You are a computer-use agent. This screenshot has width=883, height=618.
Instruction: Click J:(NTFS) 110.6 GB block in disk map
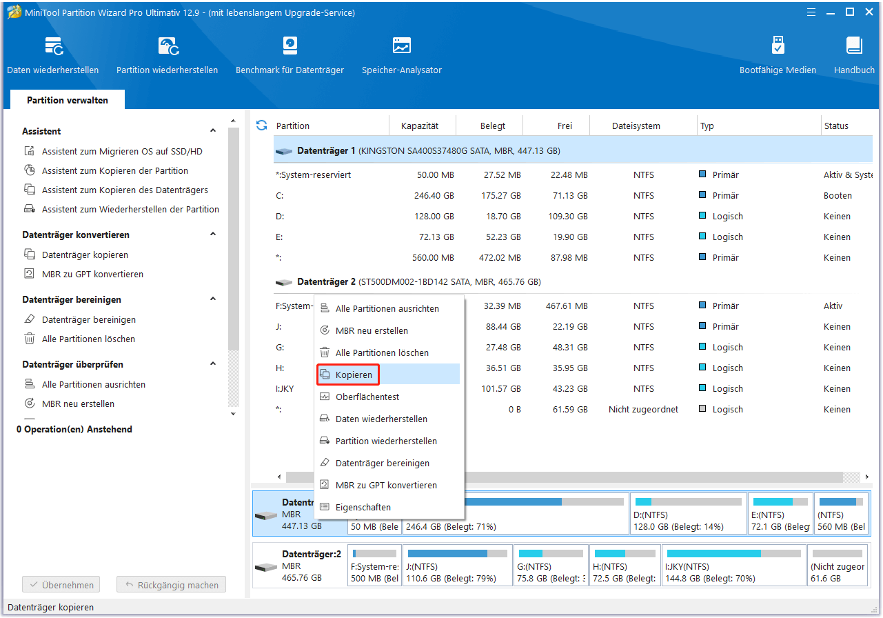pos(458,566)
